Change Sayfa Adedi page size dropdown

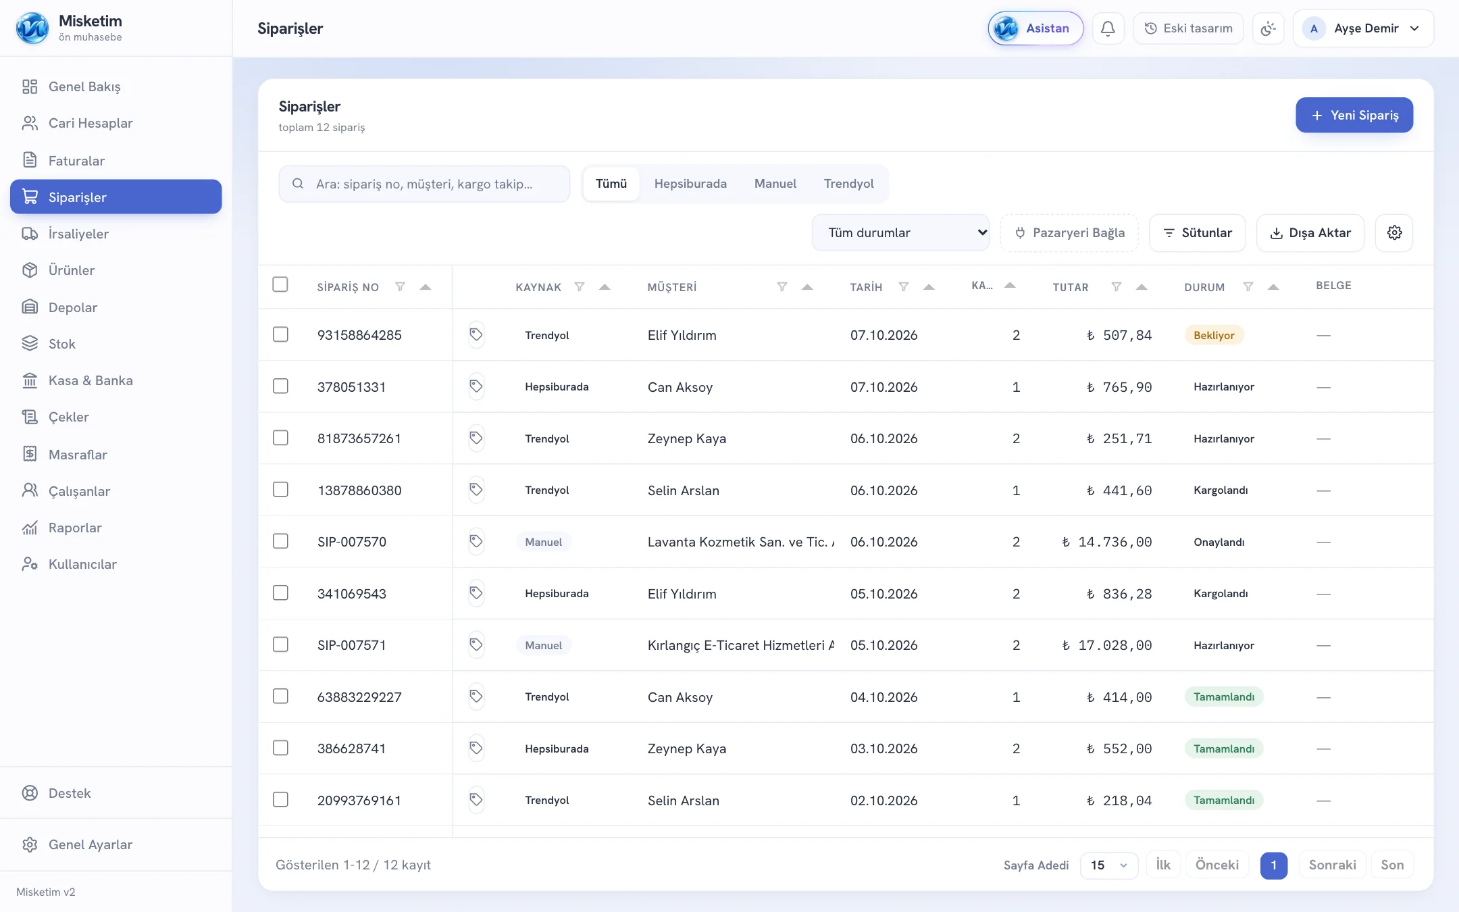1108,865
